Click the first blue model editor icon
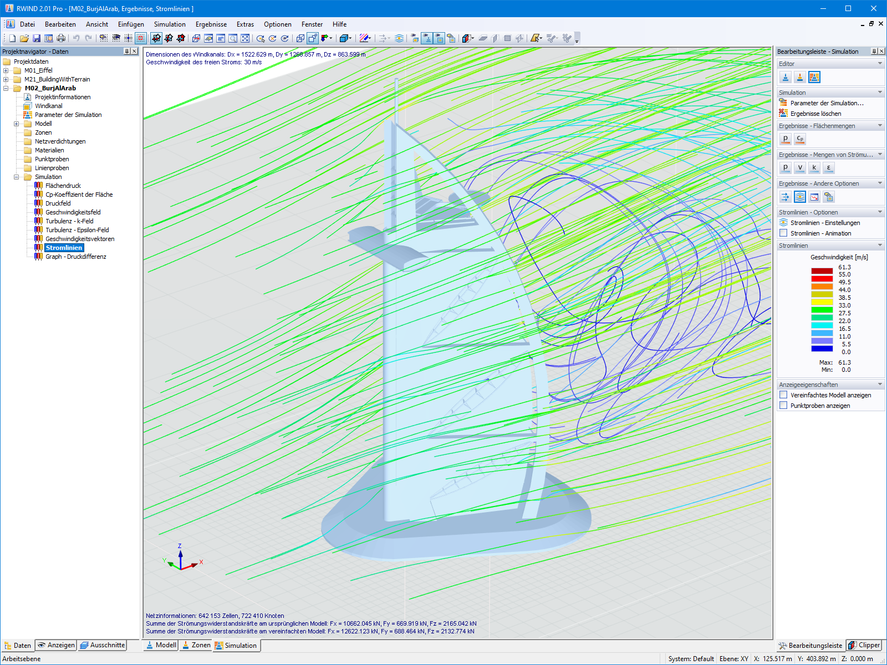The width and height of the screenshot is (887, 665). click(786, 77)
